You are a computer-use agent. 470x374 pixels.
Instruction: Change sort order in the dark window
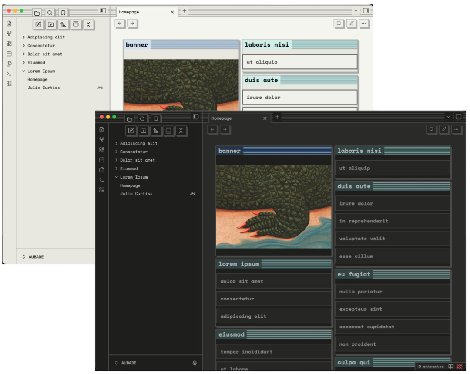156,131
